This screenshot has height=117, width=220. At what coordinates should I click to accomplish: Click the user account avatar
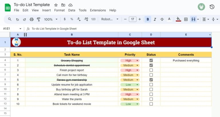point(201,7)
